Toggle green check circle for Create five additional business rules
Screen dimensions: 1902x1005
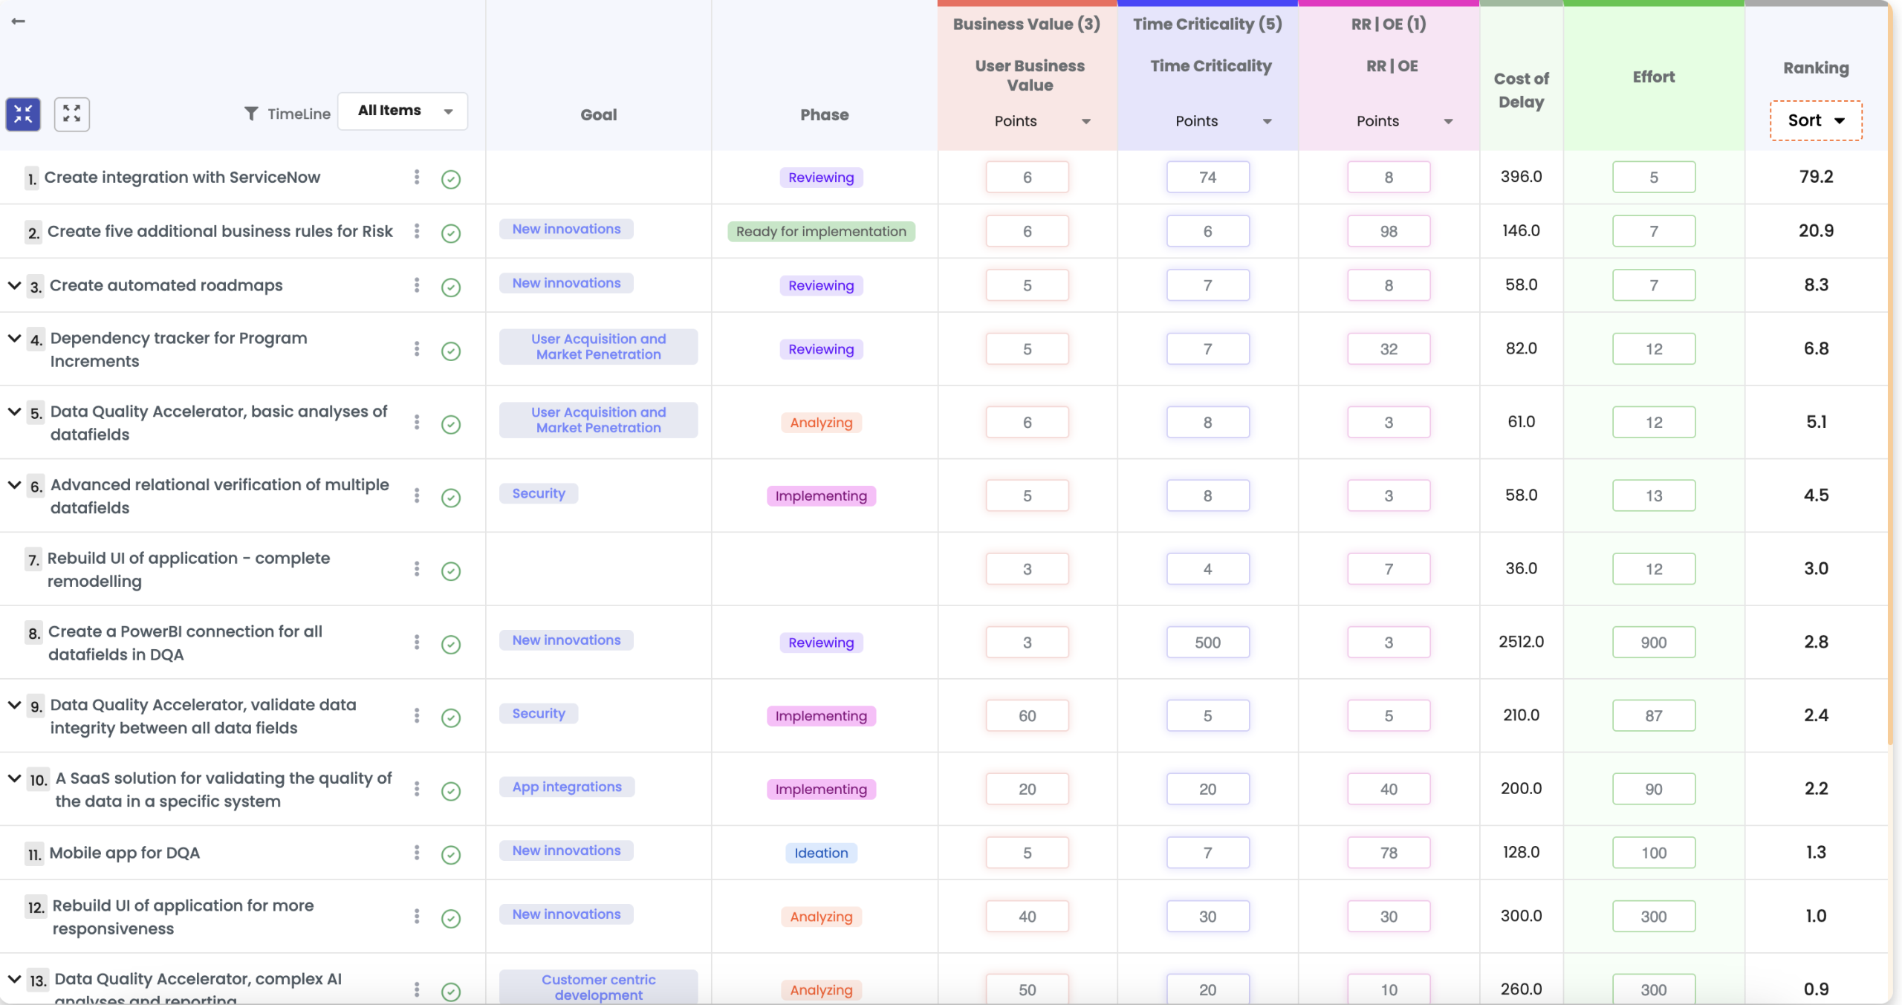(451, 233)
